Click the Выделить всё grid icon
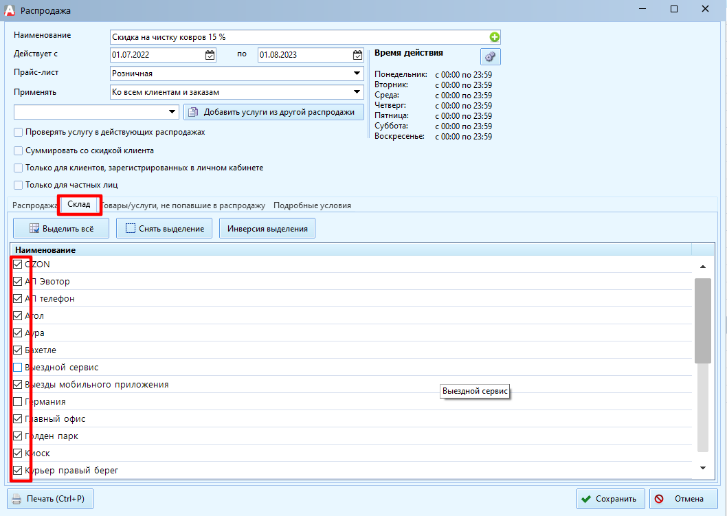This screenshot has height=516, width=727. pyautogui.click(x=34, y=229)
